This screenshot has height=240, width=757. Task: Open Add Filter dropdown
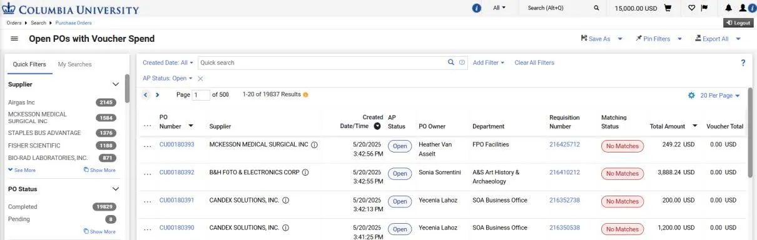[489, 62]
